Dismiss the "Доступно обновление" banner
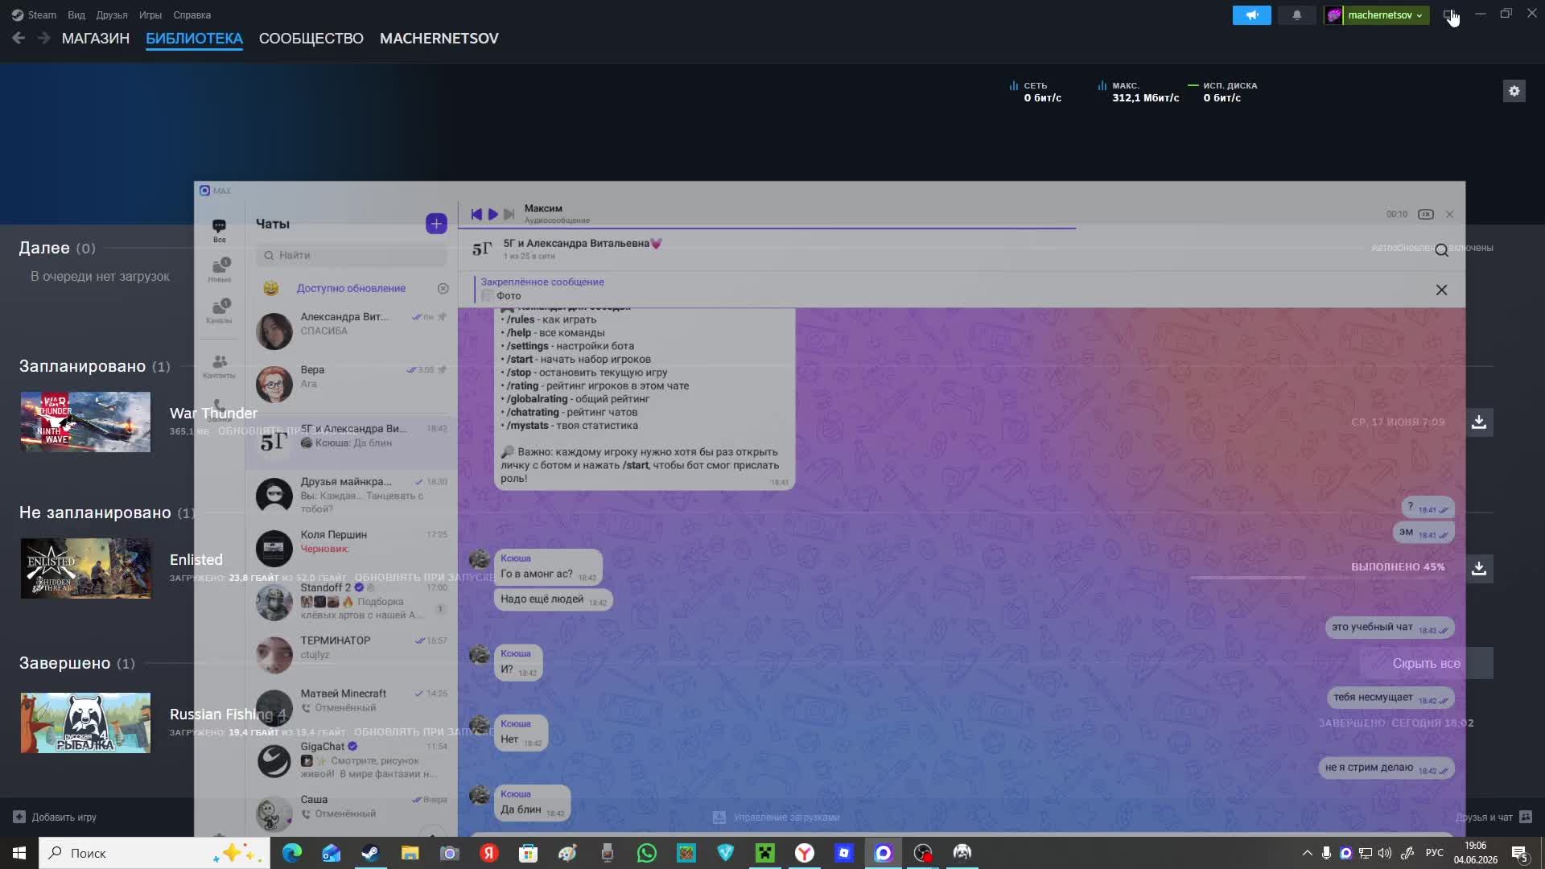 point(443,288)
